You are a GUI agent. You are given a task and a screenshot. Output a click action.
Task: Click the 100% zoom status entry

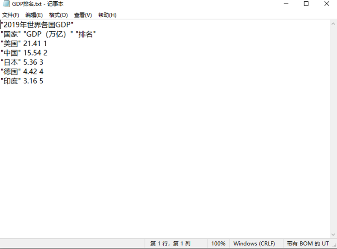point(218,243)
